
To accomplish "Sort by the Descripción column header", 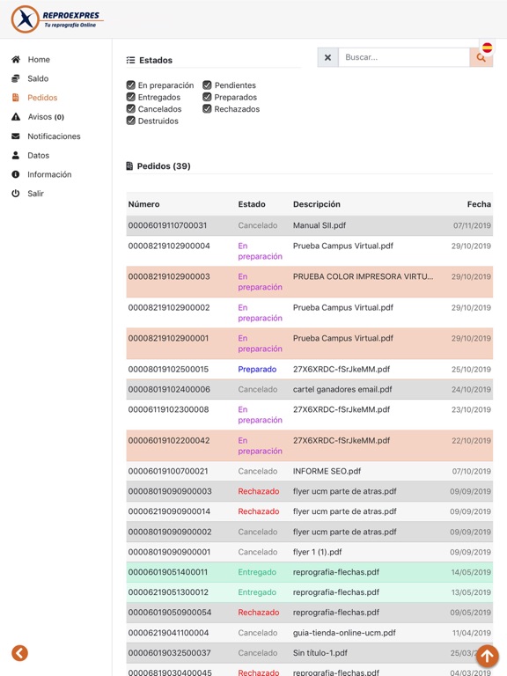I will [317, 204].
